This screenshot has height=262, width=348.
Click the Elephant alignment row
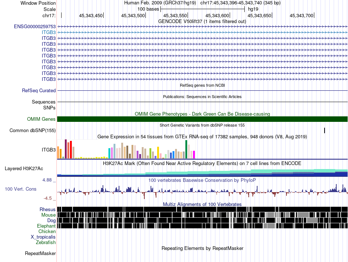(202, 226)
